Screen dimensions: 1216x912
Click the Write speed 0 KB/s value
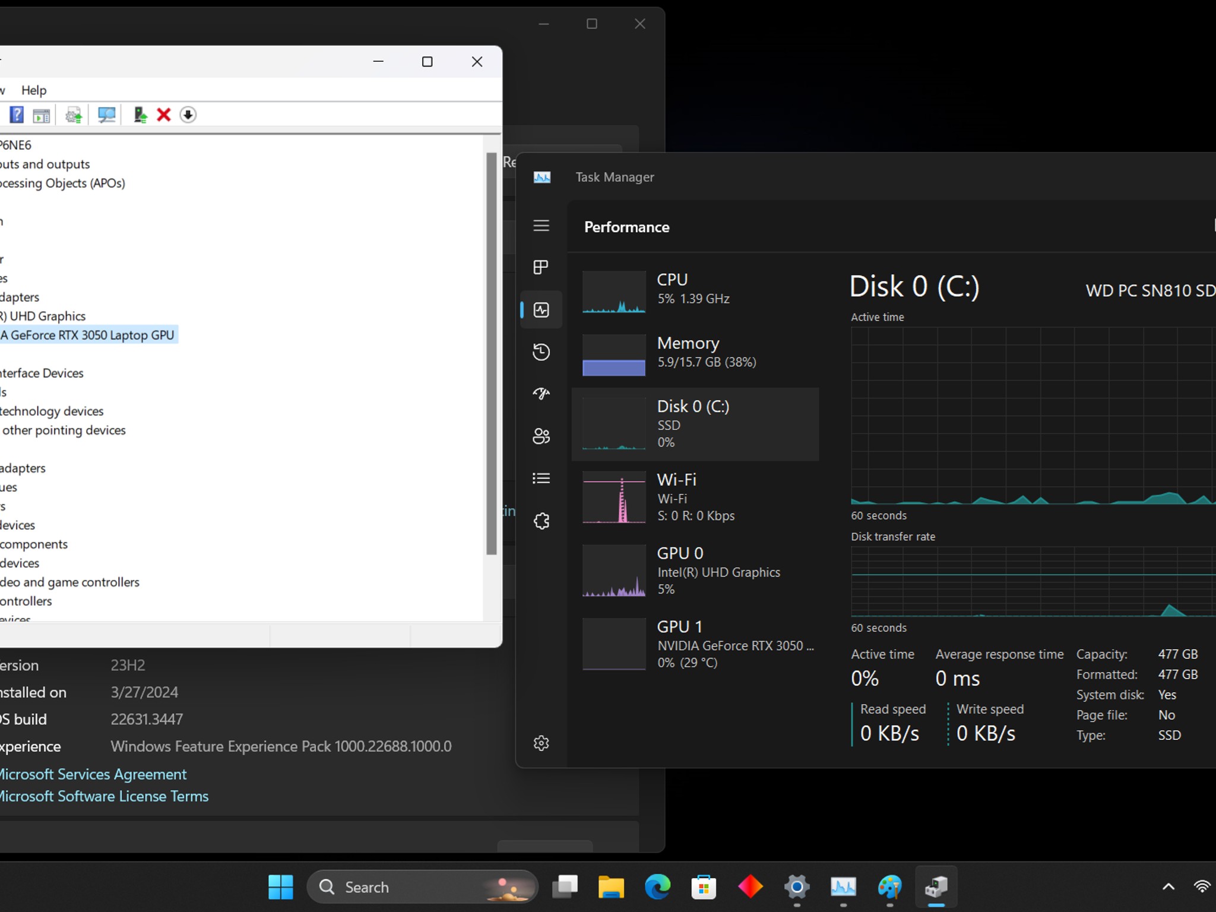986,733
